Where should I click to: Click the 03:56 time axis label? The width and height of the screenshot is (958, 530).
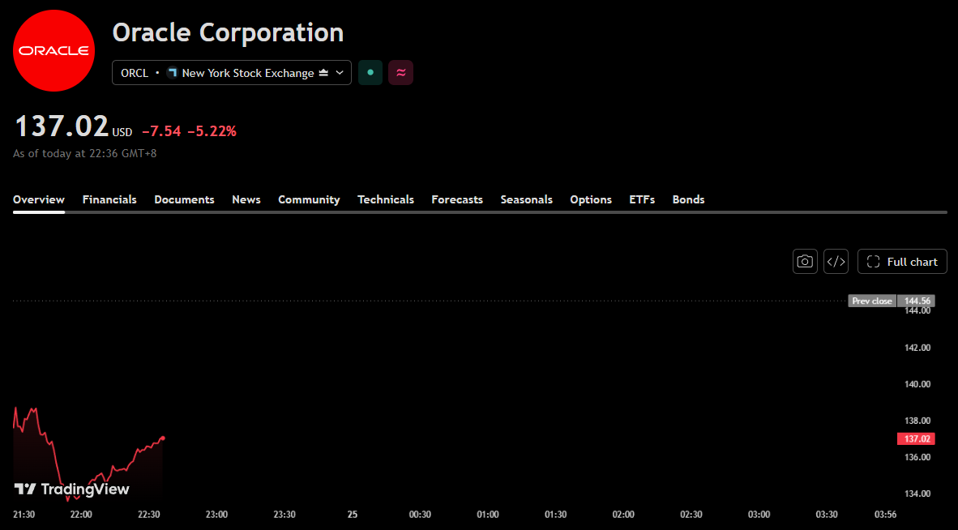coord(885,514)
